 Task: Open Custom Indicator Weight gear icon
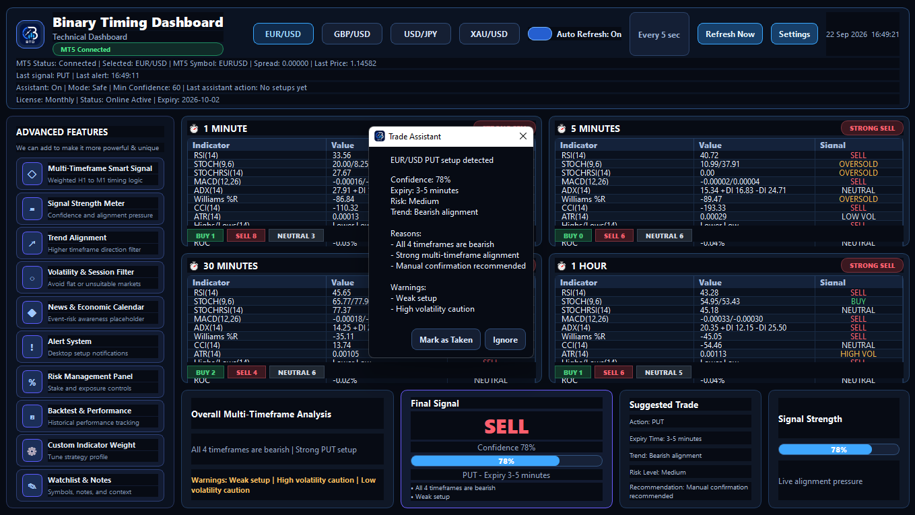click(x=32, y=450)
